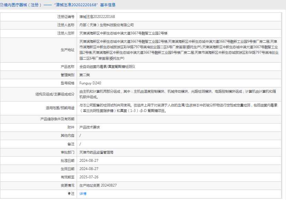The width and height of the screenshot is (286, 200).
Task: Click the 有效期至 label
Action: [67, 177]
